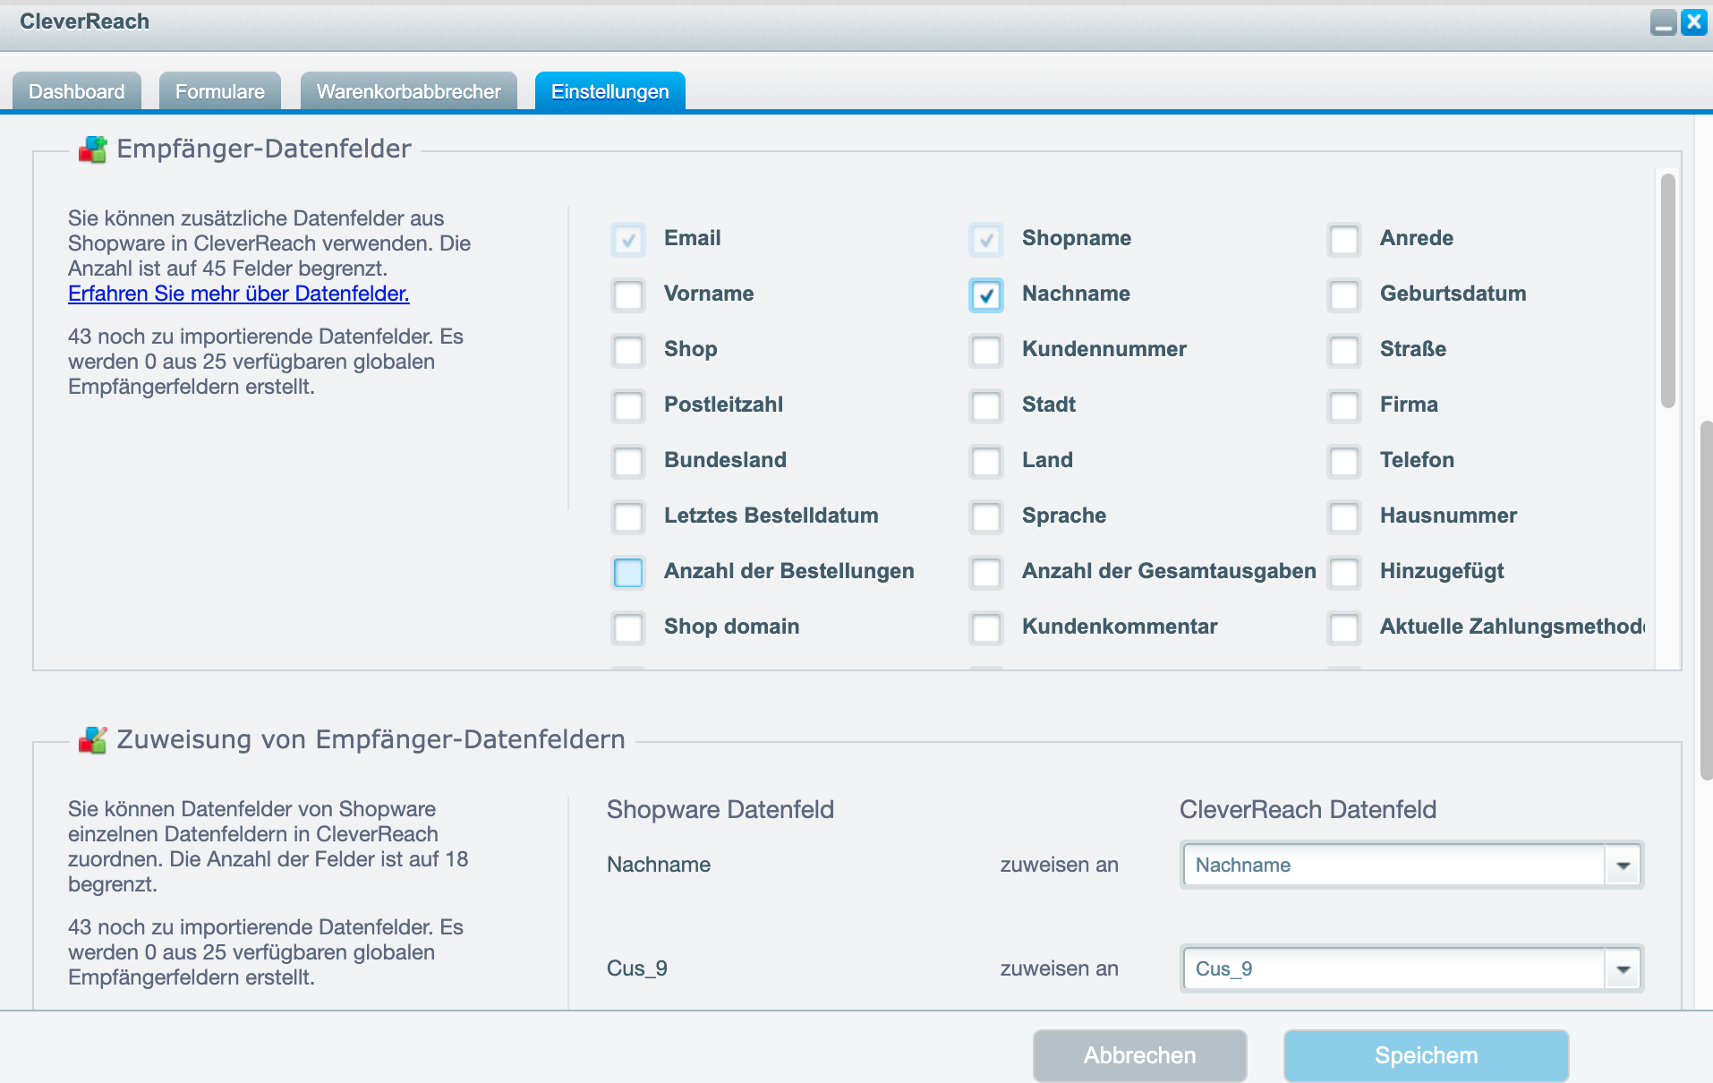Open the Nachname CleverReach Datenfeld dropdown arrow
Viewport: 1713px width, 1083px height.
(1623, 866)
